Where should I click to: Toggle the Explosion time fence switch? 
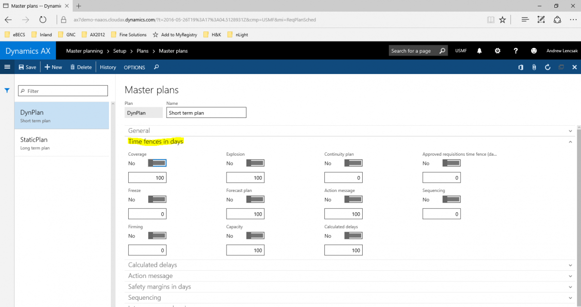255,163
